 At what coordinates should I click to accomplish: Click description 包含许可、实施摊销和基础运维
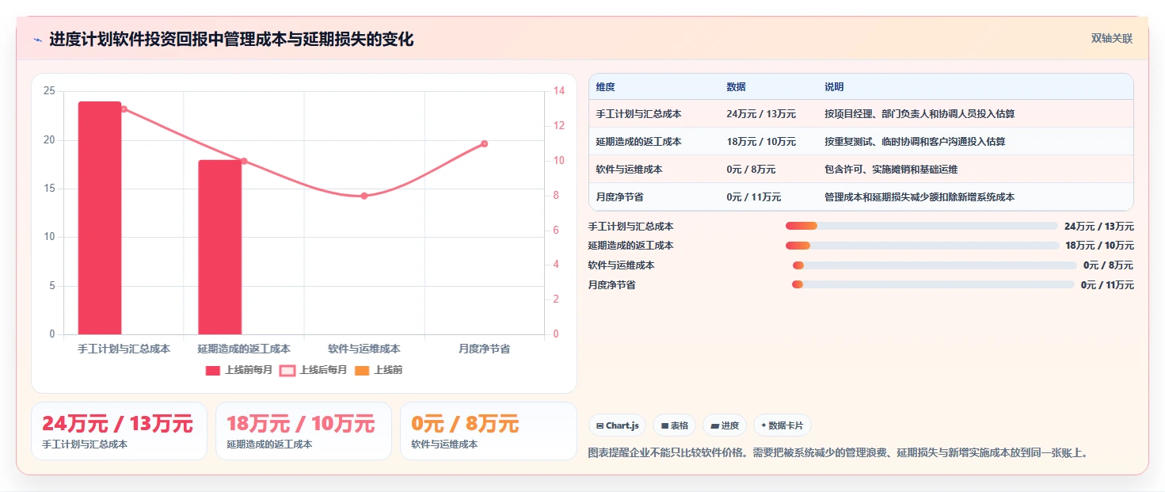pos(891,170)
